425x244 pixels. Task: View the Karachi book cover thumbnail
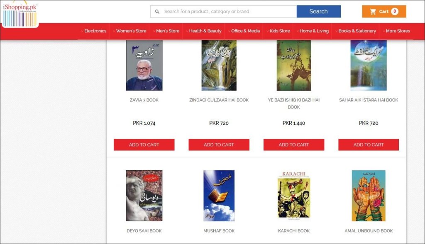[294, 194]
